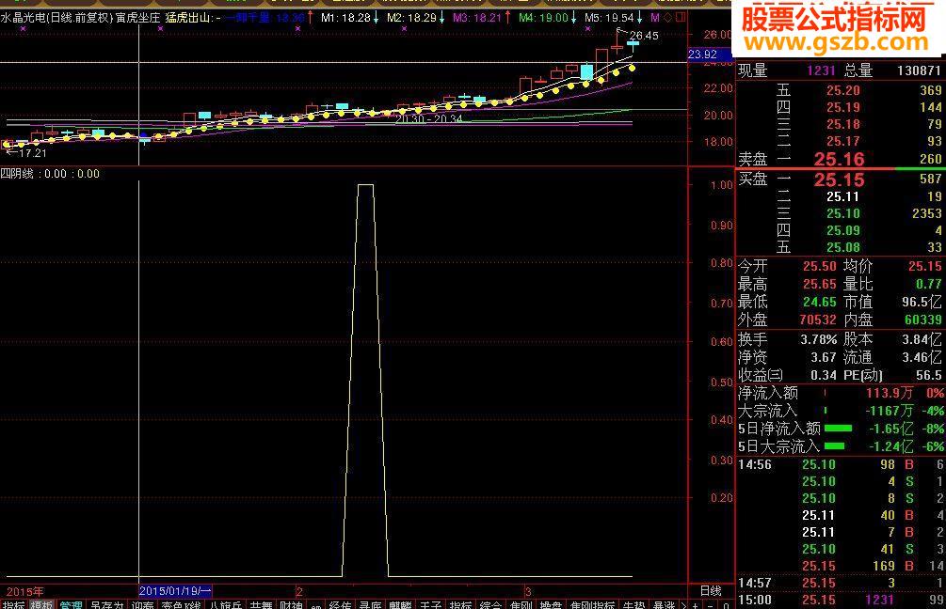Click the 15:00 closing trade row
Screen dimensions: 946x609
[x=841, y=600]
